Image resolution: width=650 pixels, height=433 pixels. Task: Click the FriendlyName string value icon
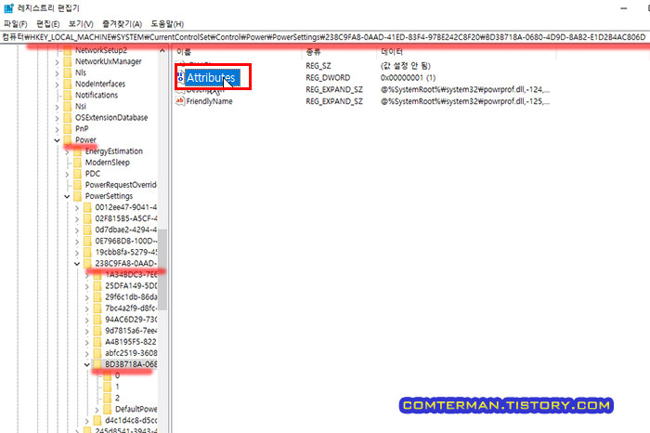[180, 100]
